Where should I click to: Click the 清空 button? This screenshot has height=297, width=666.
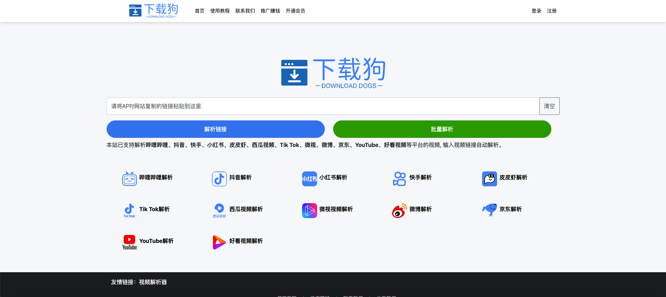click(x=549, y=106)
